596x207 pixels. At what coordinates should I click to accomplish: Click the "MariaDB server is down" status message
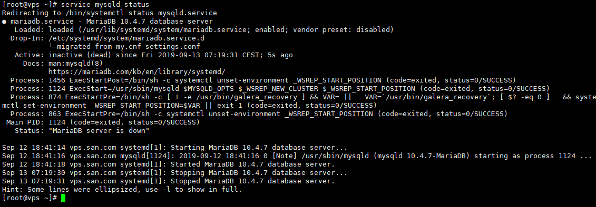99,130
